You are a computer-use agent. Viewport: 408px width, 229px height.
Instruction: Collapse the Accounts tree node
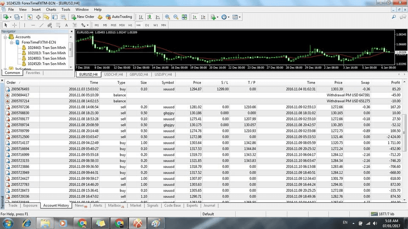(x=5, y=37)
